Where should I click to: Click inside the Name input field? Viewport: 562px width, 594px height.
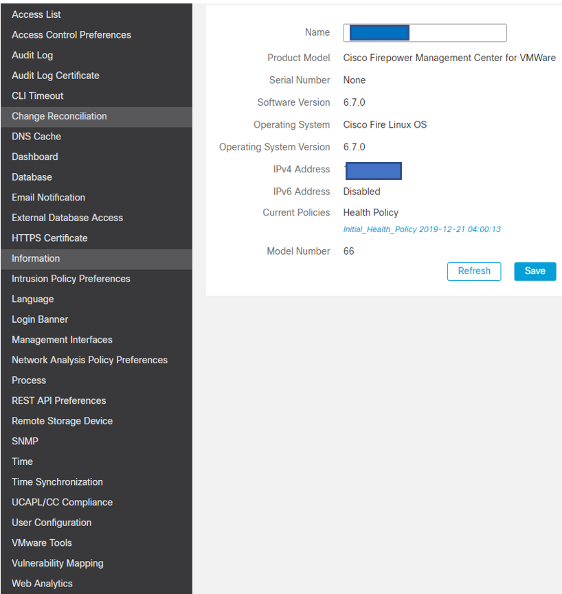pyautogui.click(x=424, y=32)
